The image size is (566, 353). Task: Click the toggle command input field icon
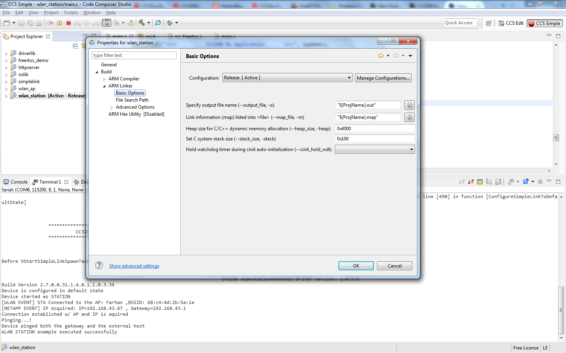pyautogui.click(x=489, y=182)
